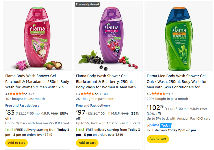Click fresh logo under Blackcurrant product
Screen dimensions: 214x150
[x=81, y=130]
